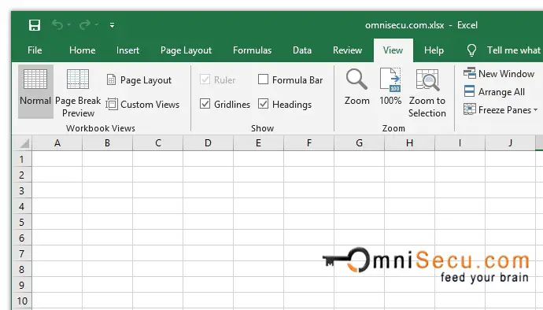Click cell C3

158,190
